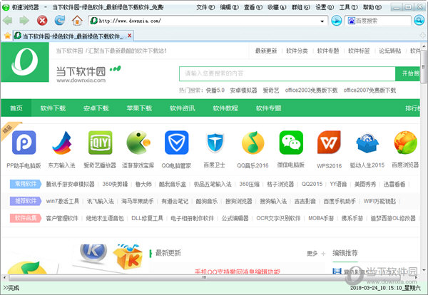This screenshot has width=428, height=295.
Task: Click hot search link 安卓模拟器
Action: [243, 90]
